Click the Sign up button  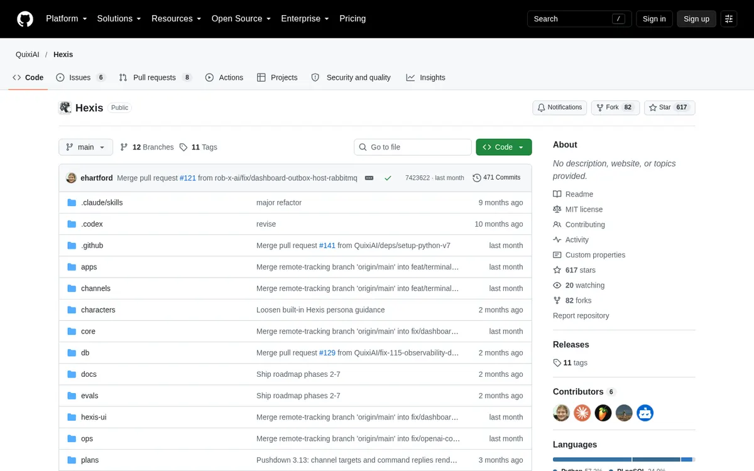696,19
